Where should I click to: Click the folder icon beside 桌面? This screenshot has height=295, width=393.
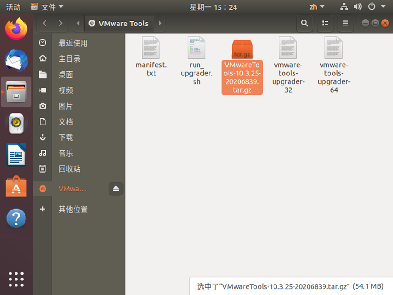tap(43, 75)
